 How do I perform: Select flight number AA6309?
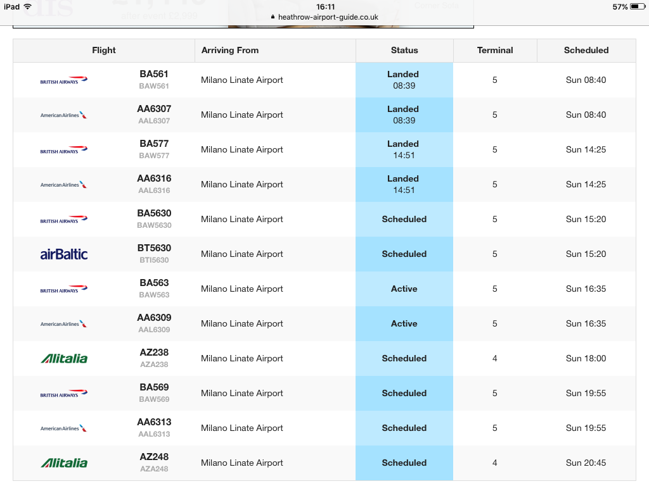tap(154, 318)
